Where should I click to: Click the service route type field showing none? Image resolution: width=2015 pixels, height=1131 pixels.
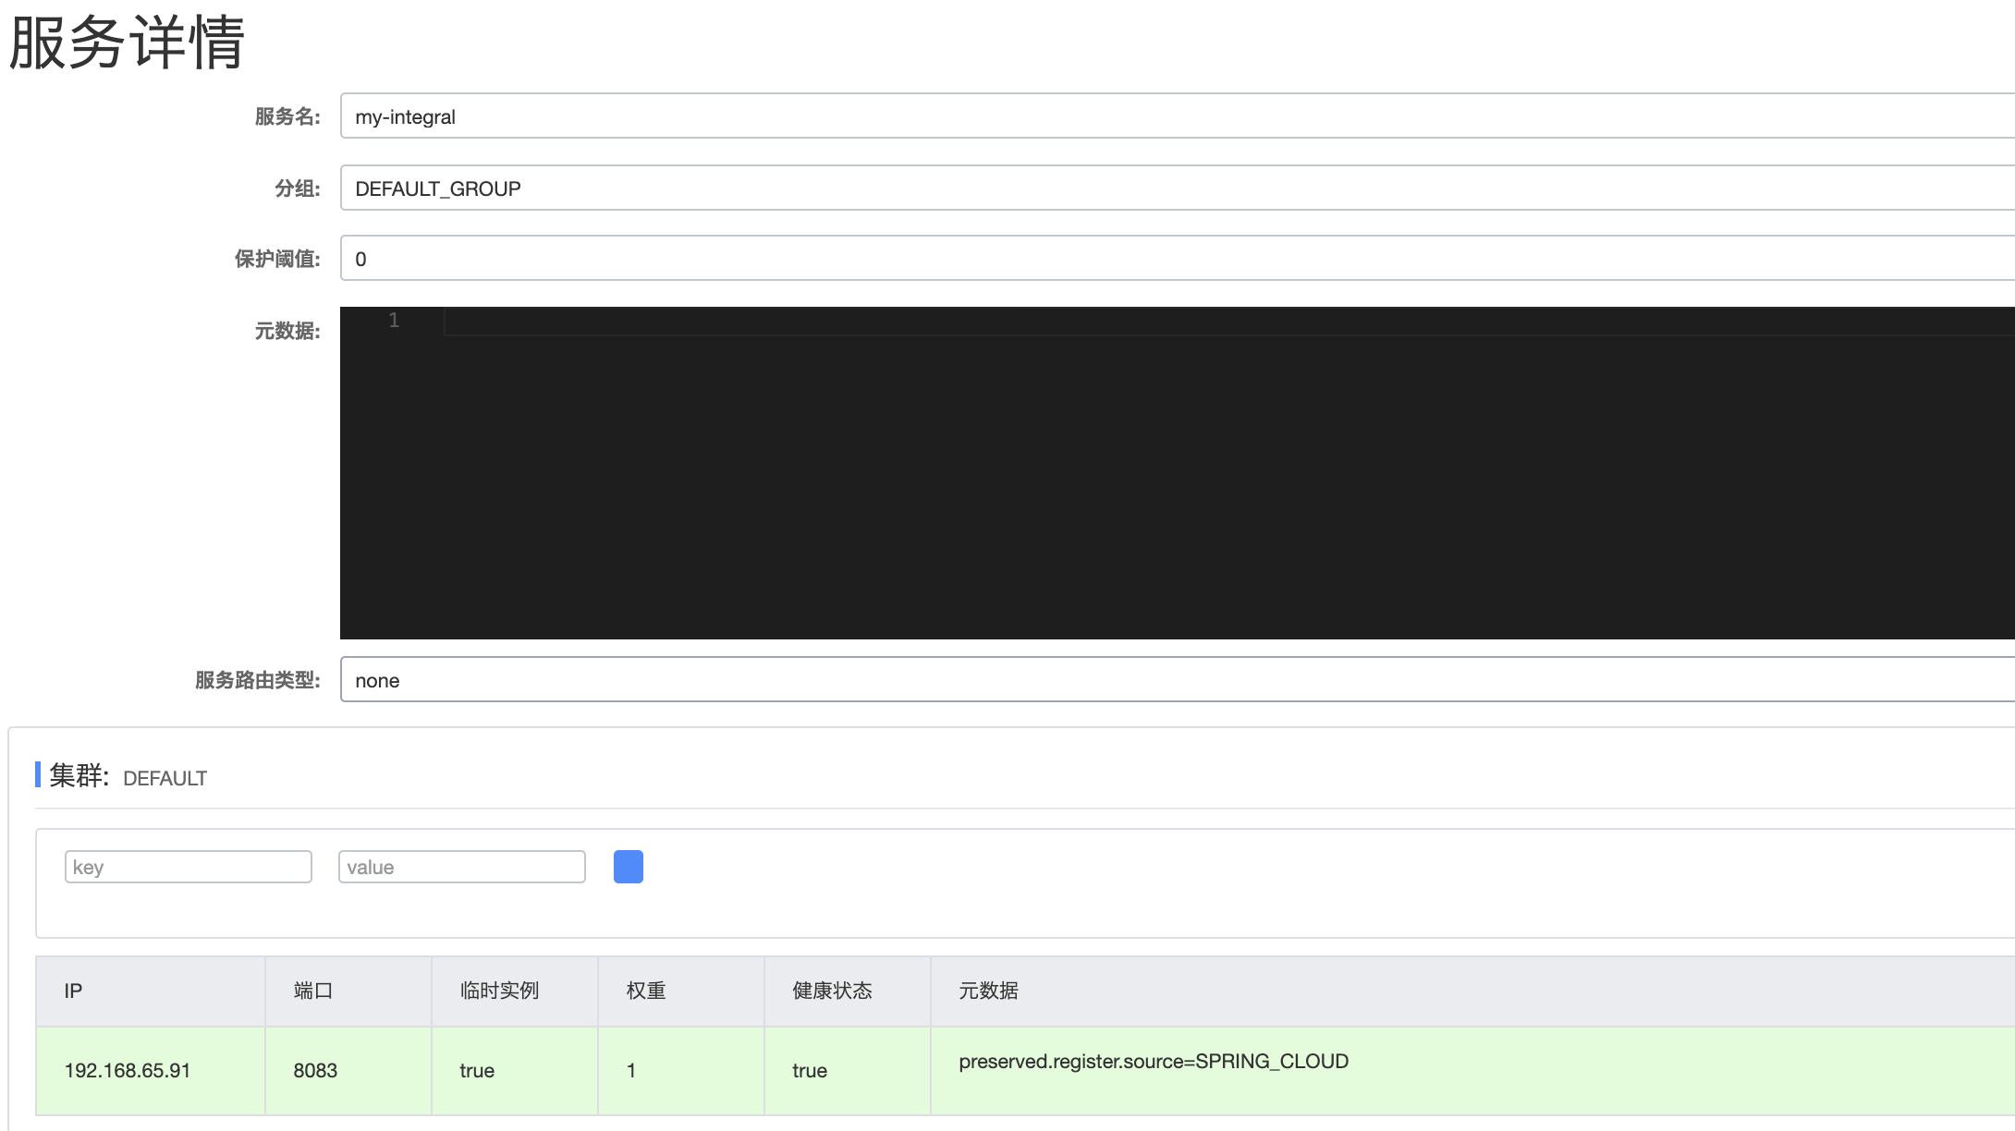click(x=1178, y=679)
